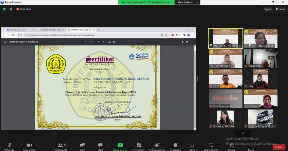288x151 pixels.
Task: Open Whiteboards
Action: [x=211, y=147]
